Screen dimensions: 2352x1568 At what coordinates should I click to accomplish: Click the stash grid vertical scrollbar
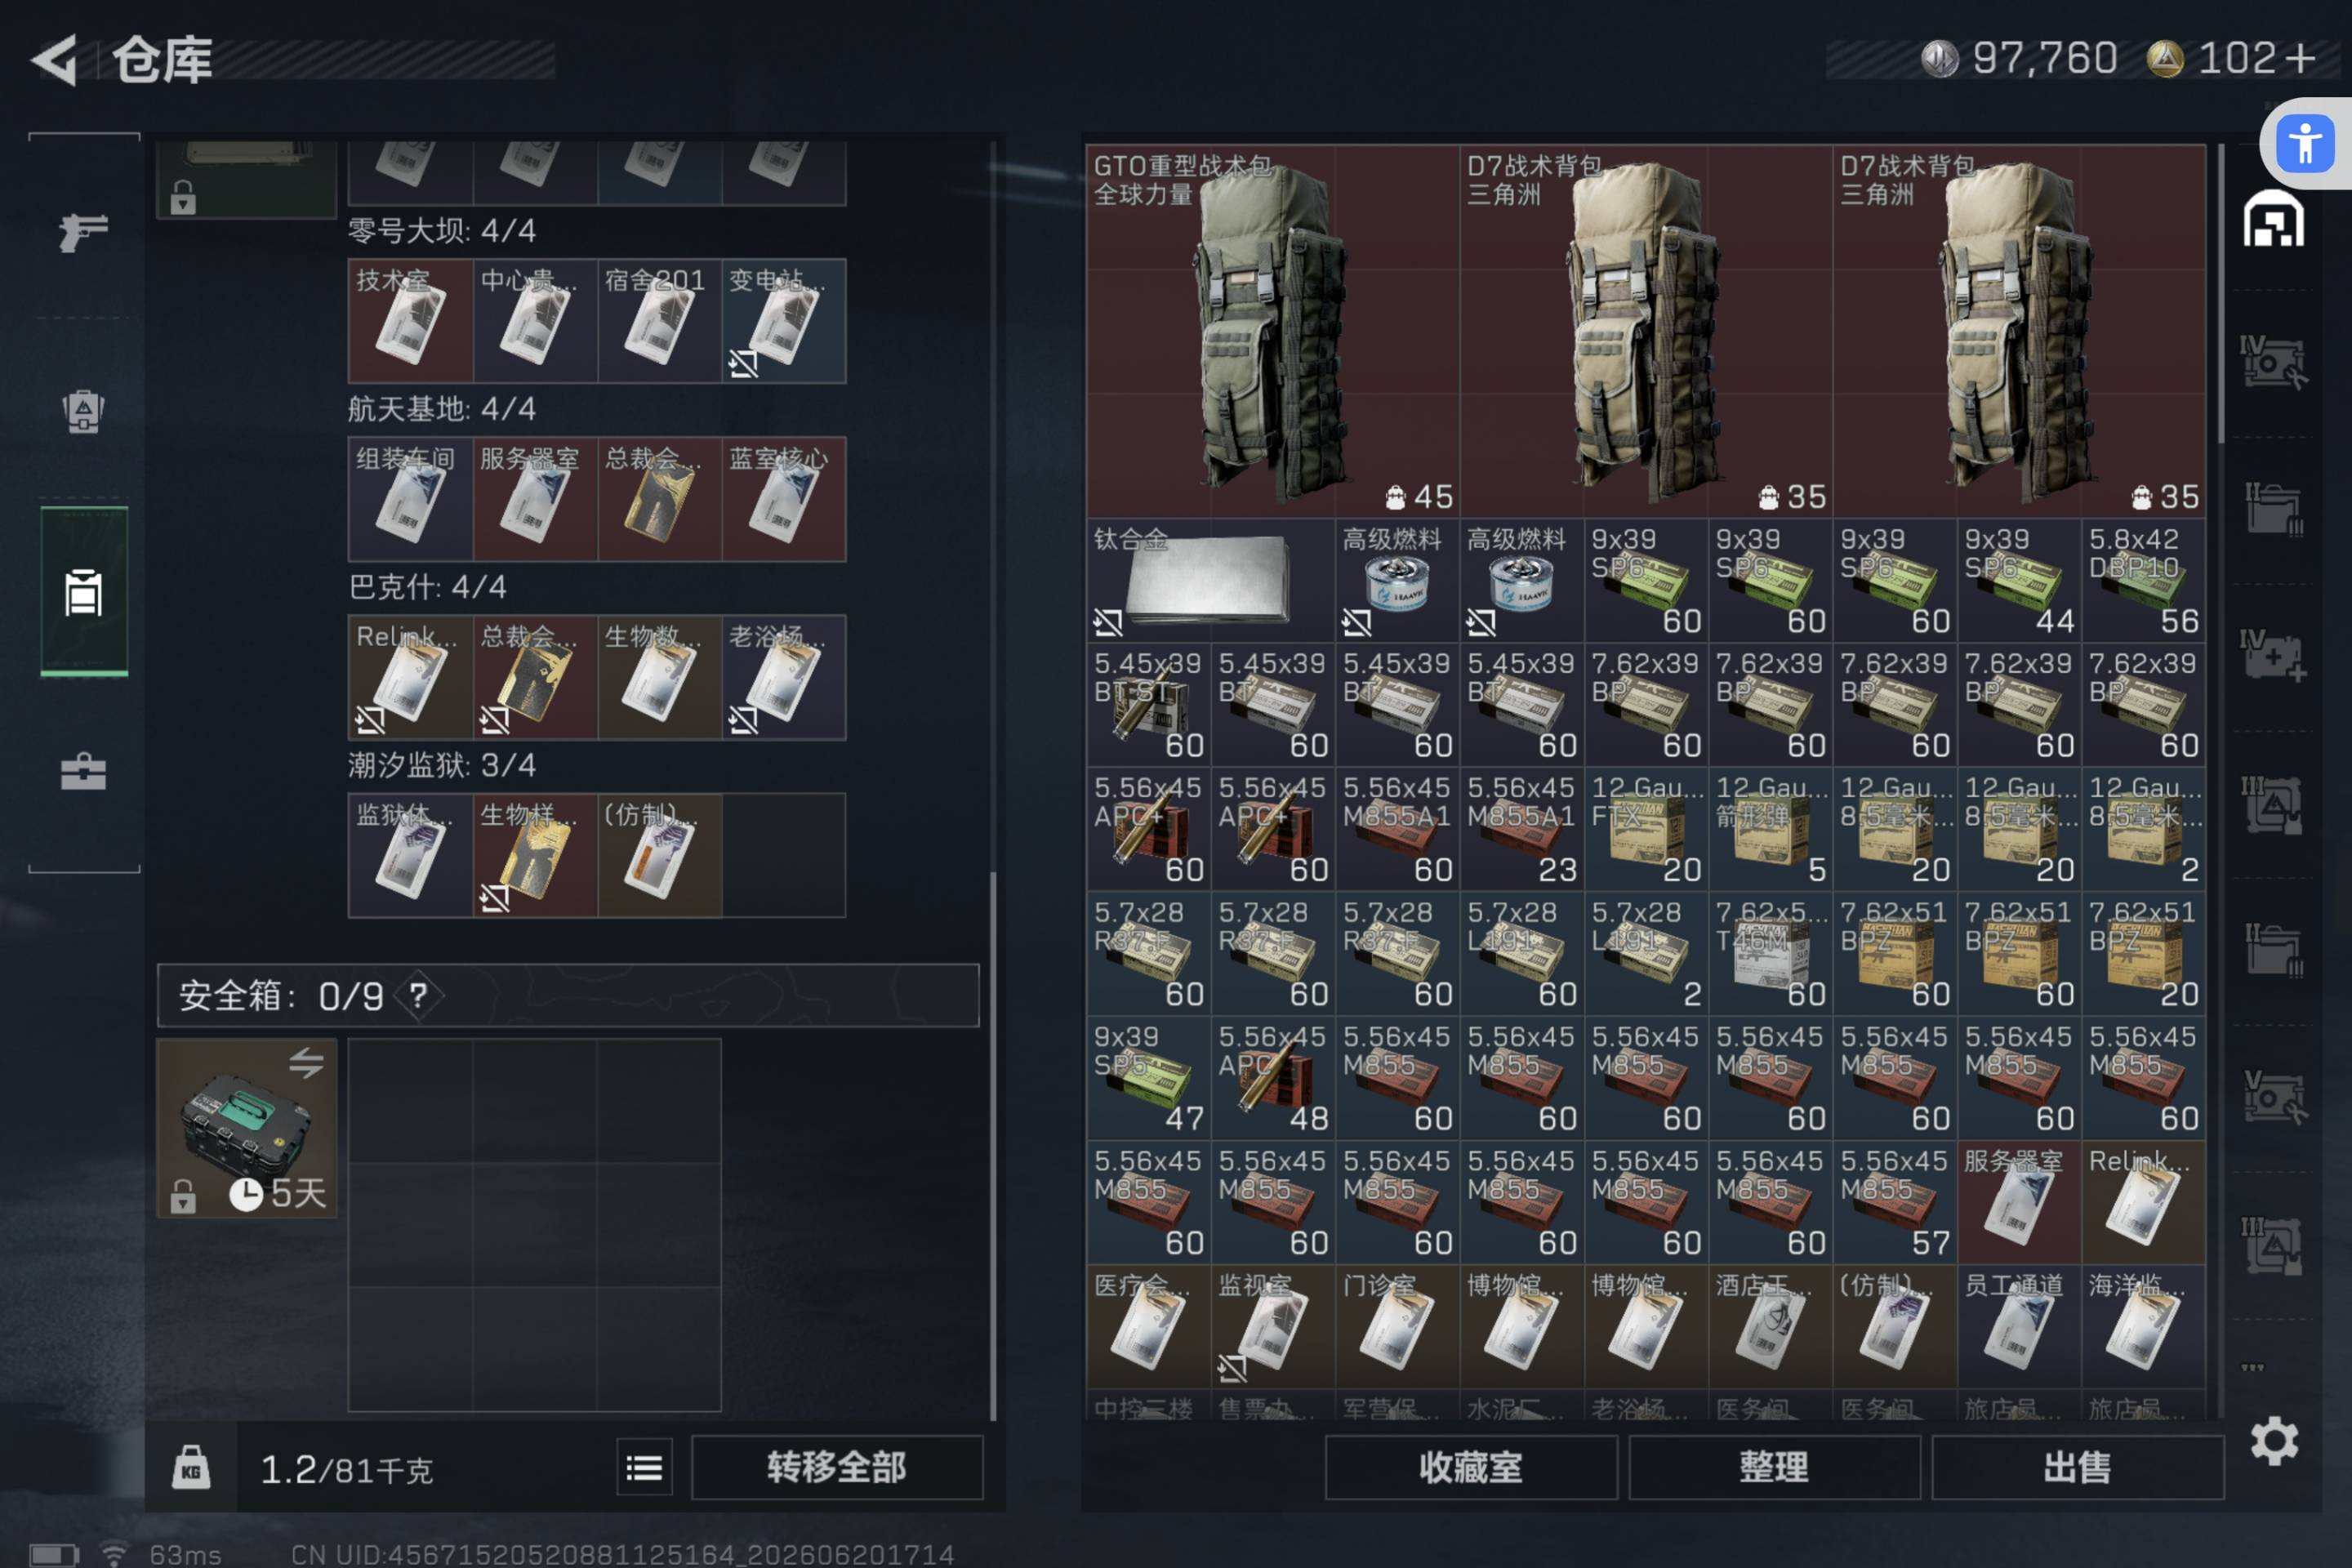pos(2221,294)
